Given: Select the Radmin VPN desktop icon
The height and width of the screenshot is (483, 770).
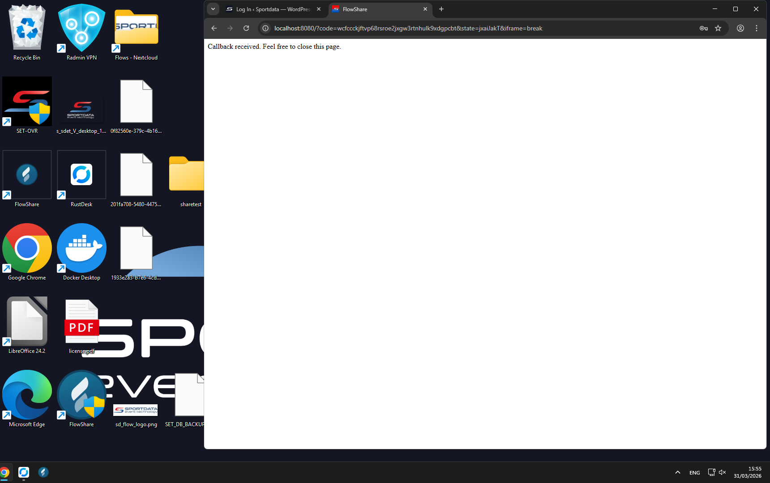Looking at the screenshot, I should pyautogui.click(x=81, y=29).
